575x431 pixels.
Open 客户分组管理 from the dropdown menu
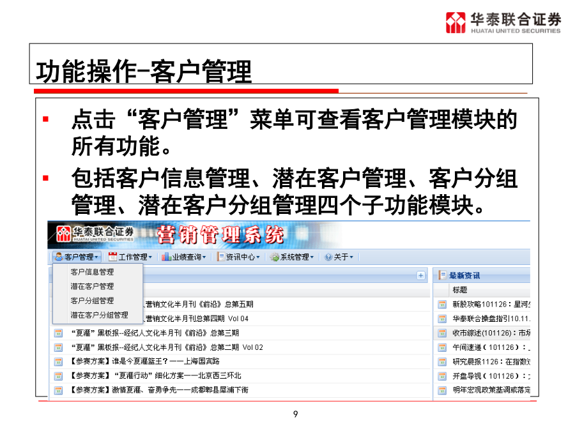tap(92, 301)
